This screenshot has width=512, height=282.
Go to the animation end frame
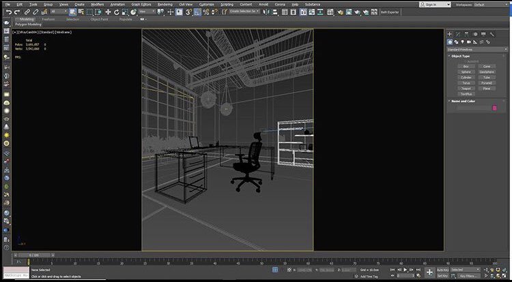coord(418,270)
